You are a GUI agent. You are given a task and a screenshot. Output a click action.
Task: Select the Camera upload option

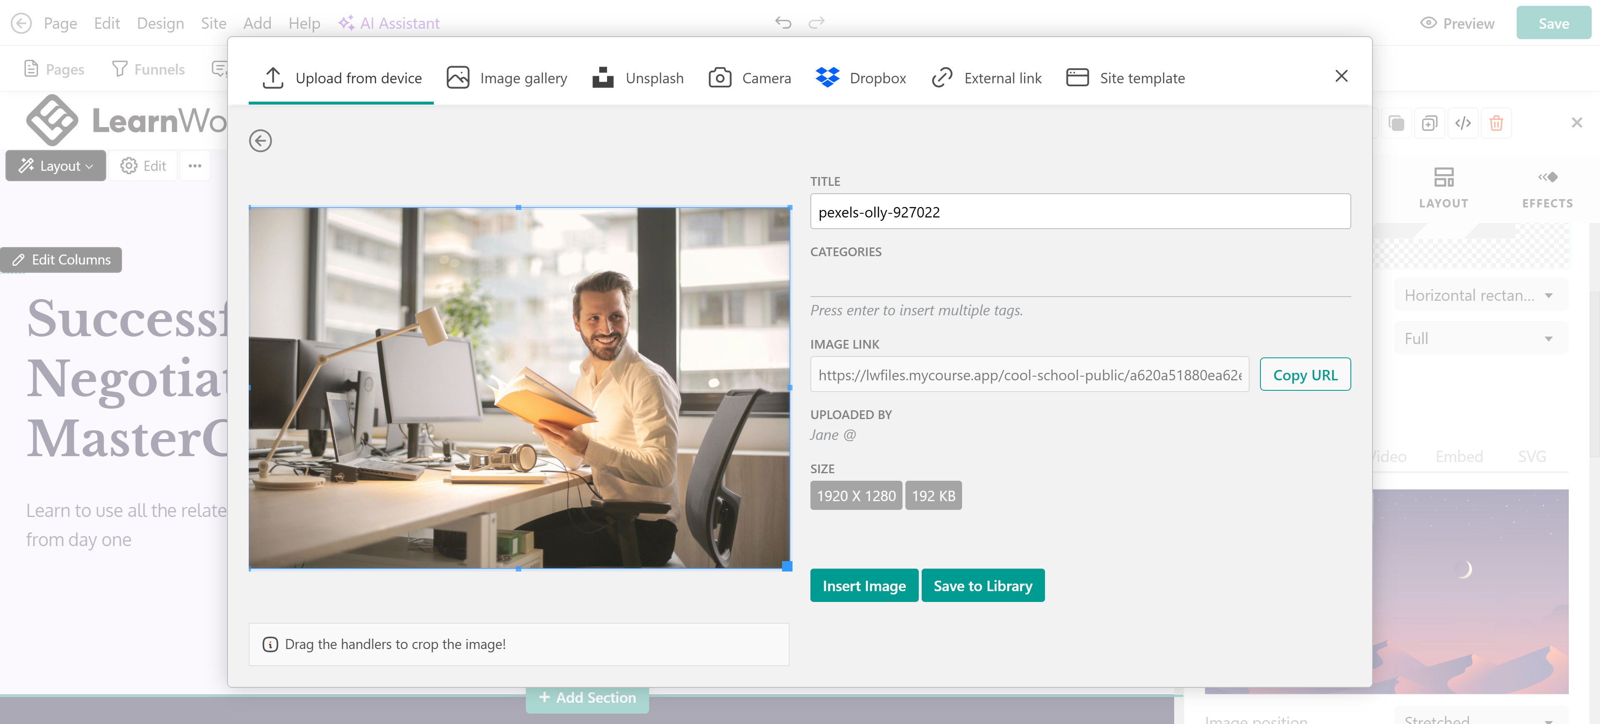[750, 77]
